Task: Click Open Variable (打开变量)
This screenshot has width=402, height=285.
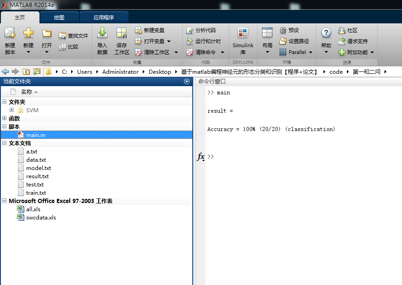Action: pos(150,41)
